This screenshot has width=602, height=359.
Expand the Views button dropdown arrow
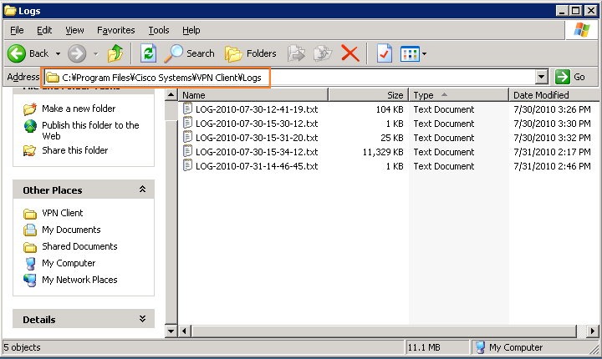[x=424, y=53]
